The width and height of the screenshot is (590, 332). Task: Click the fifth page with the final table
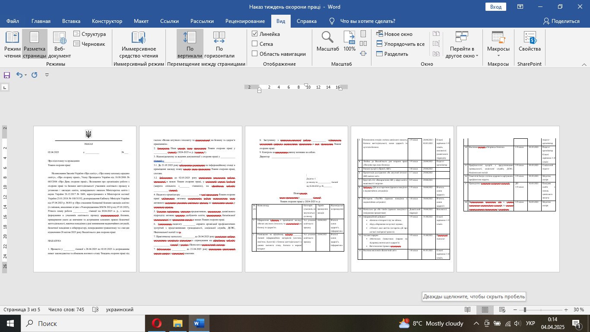508,199
